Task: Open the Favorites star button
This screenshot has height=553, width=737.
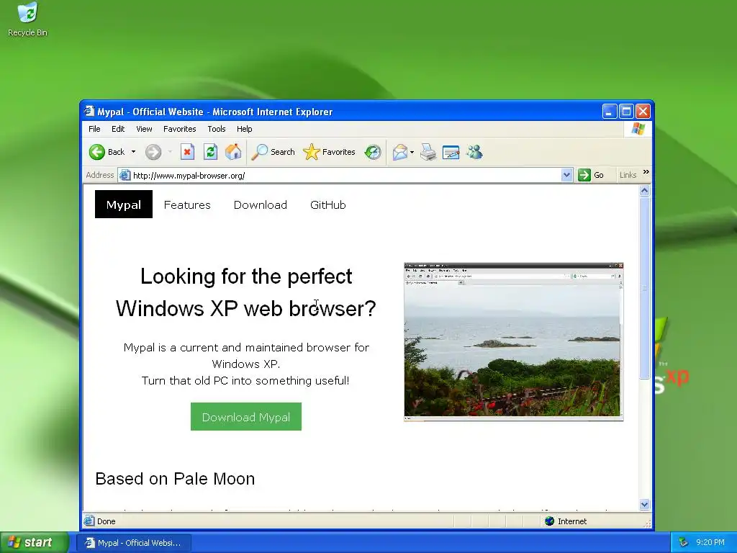Action: pyautogui.click(x=329, y=152)
